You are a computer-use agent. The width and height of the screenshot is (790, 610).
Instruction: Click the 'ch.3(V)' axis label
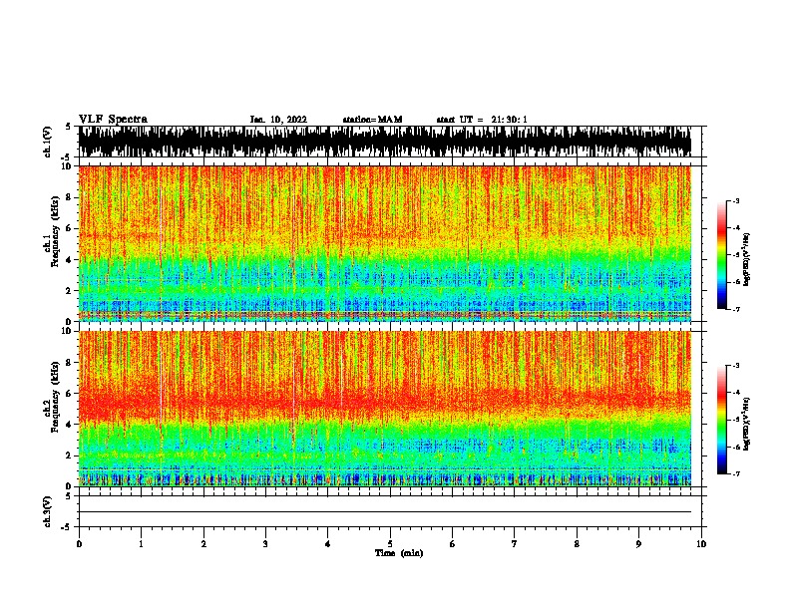pyautogui.click(x=48, y=511)
